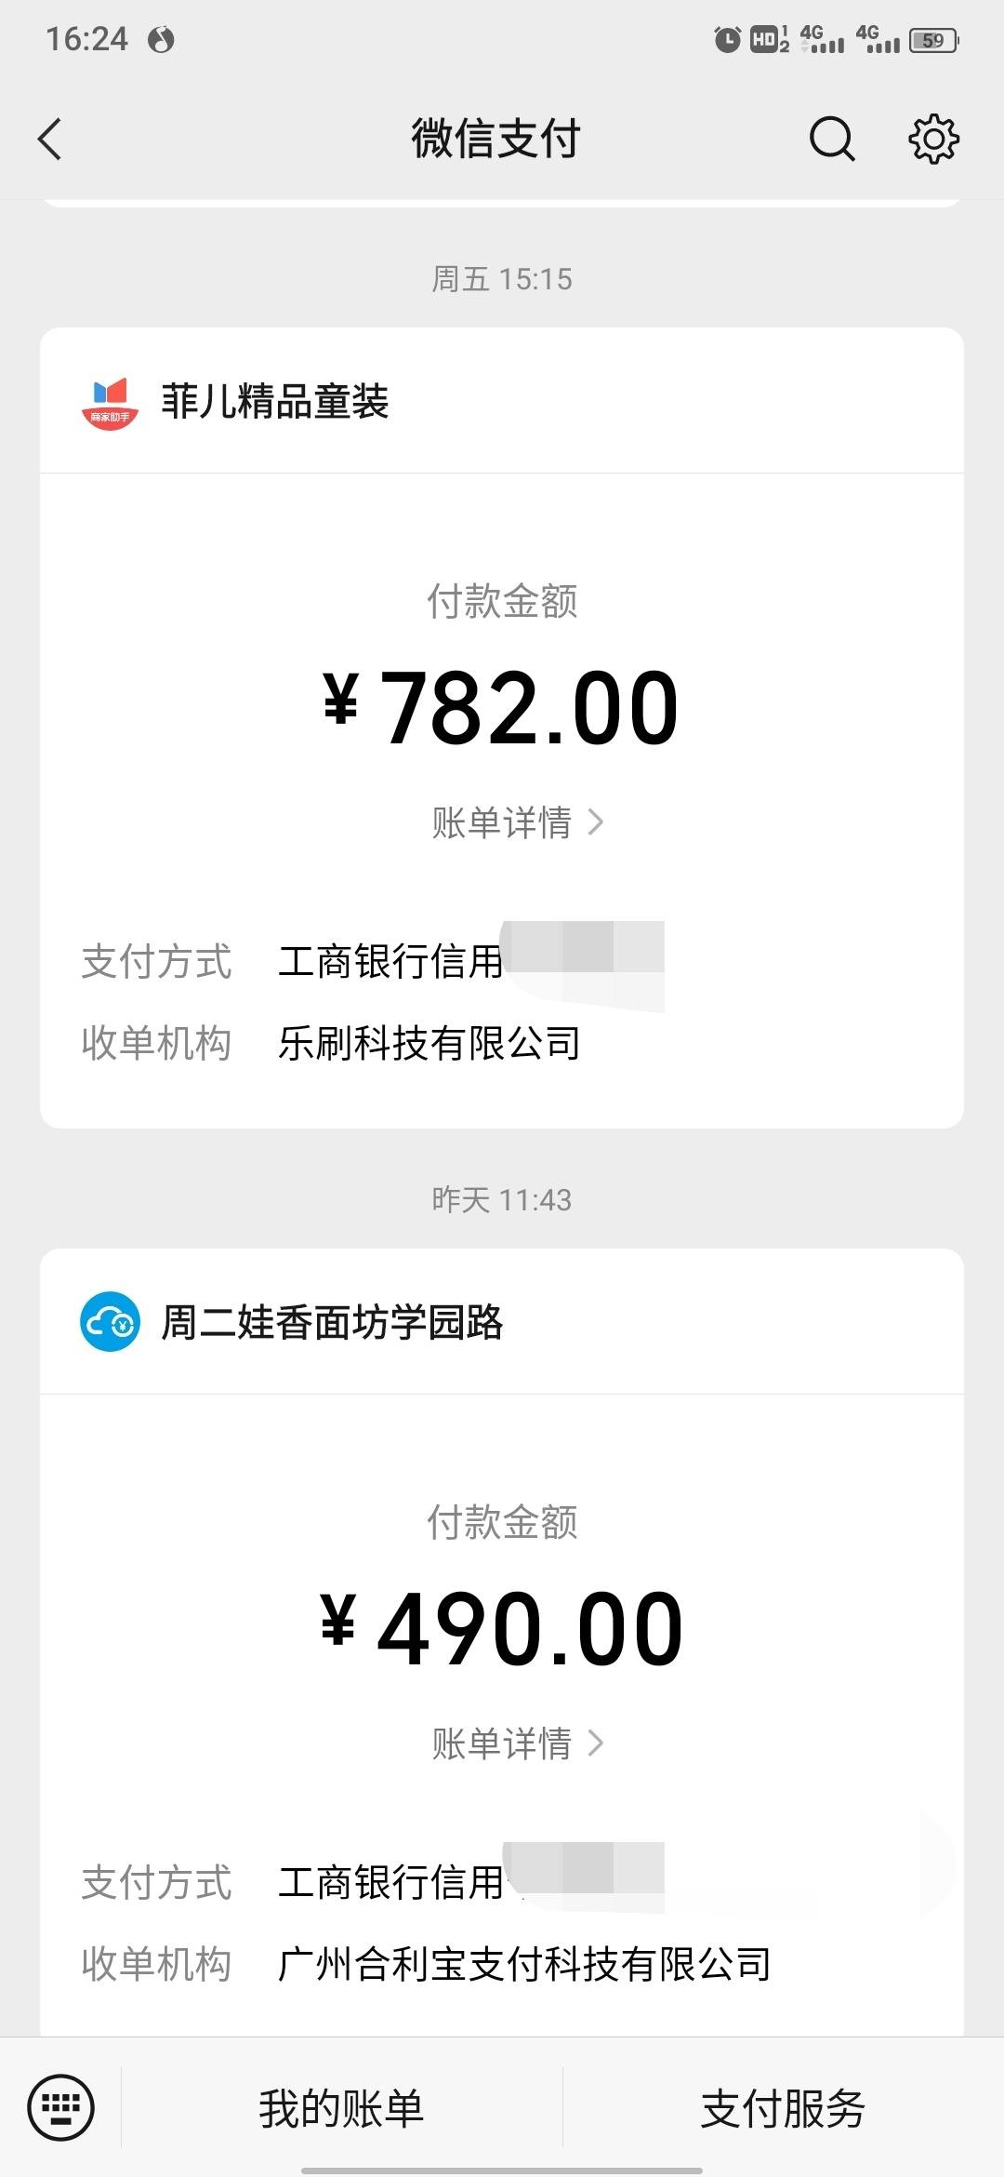1004x2177 pixels.
Task: Tap the alarm clock status icon
Action: pyautogui.click(x=727, y=39)
